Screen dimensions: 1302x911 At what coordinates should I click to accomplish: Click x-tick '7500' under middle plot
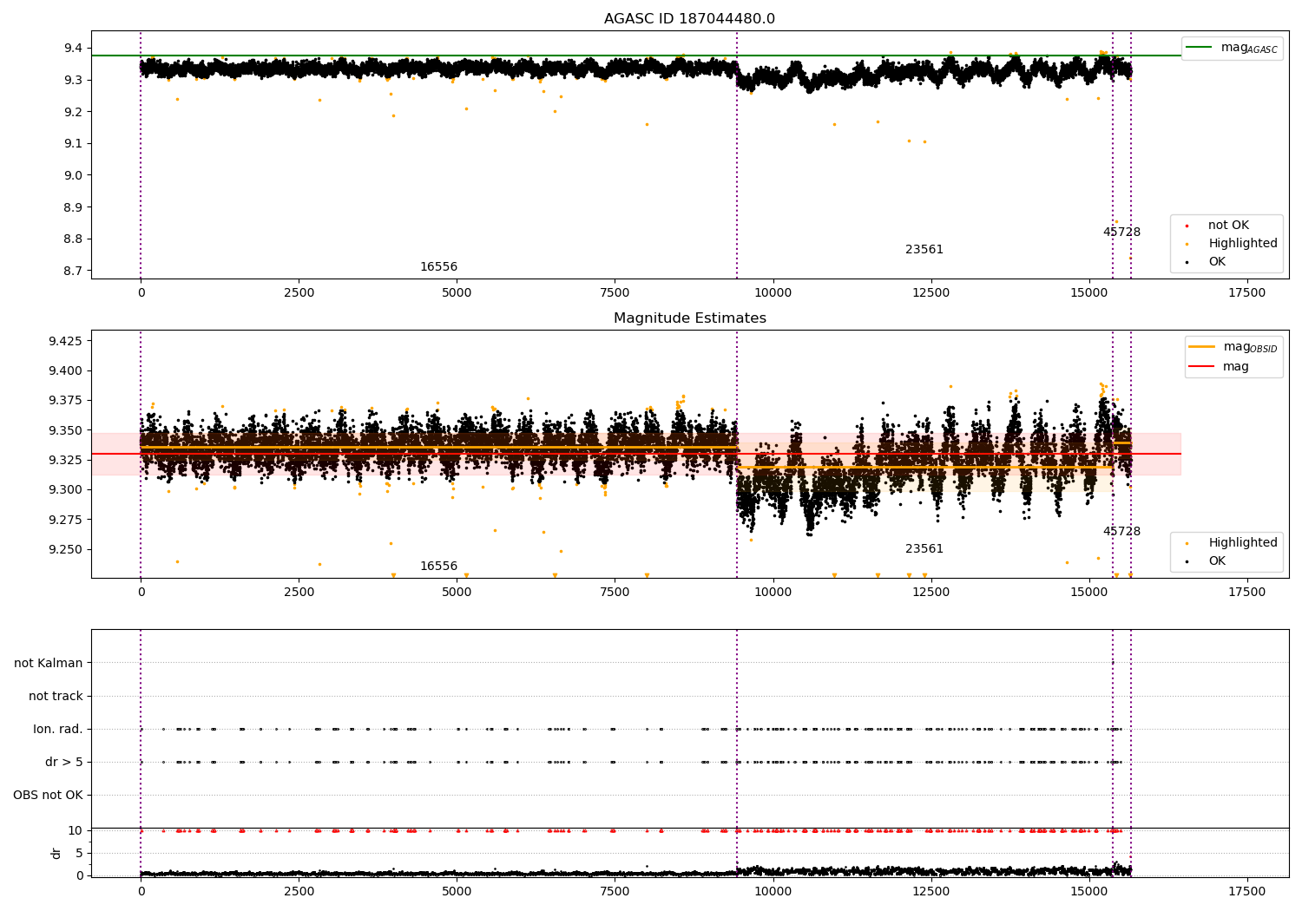pos(615,593)
